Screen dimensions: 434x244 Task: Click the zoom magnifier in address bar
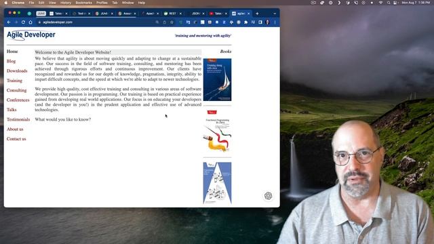coord(157,22)
